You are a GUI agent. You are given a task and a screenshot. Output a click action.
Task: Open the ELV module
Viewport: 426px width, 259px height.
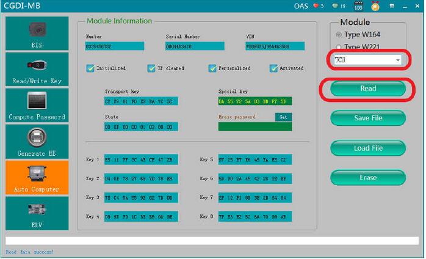pyautogui.click(x=37, y=213)
